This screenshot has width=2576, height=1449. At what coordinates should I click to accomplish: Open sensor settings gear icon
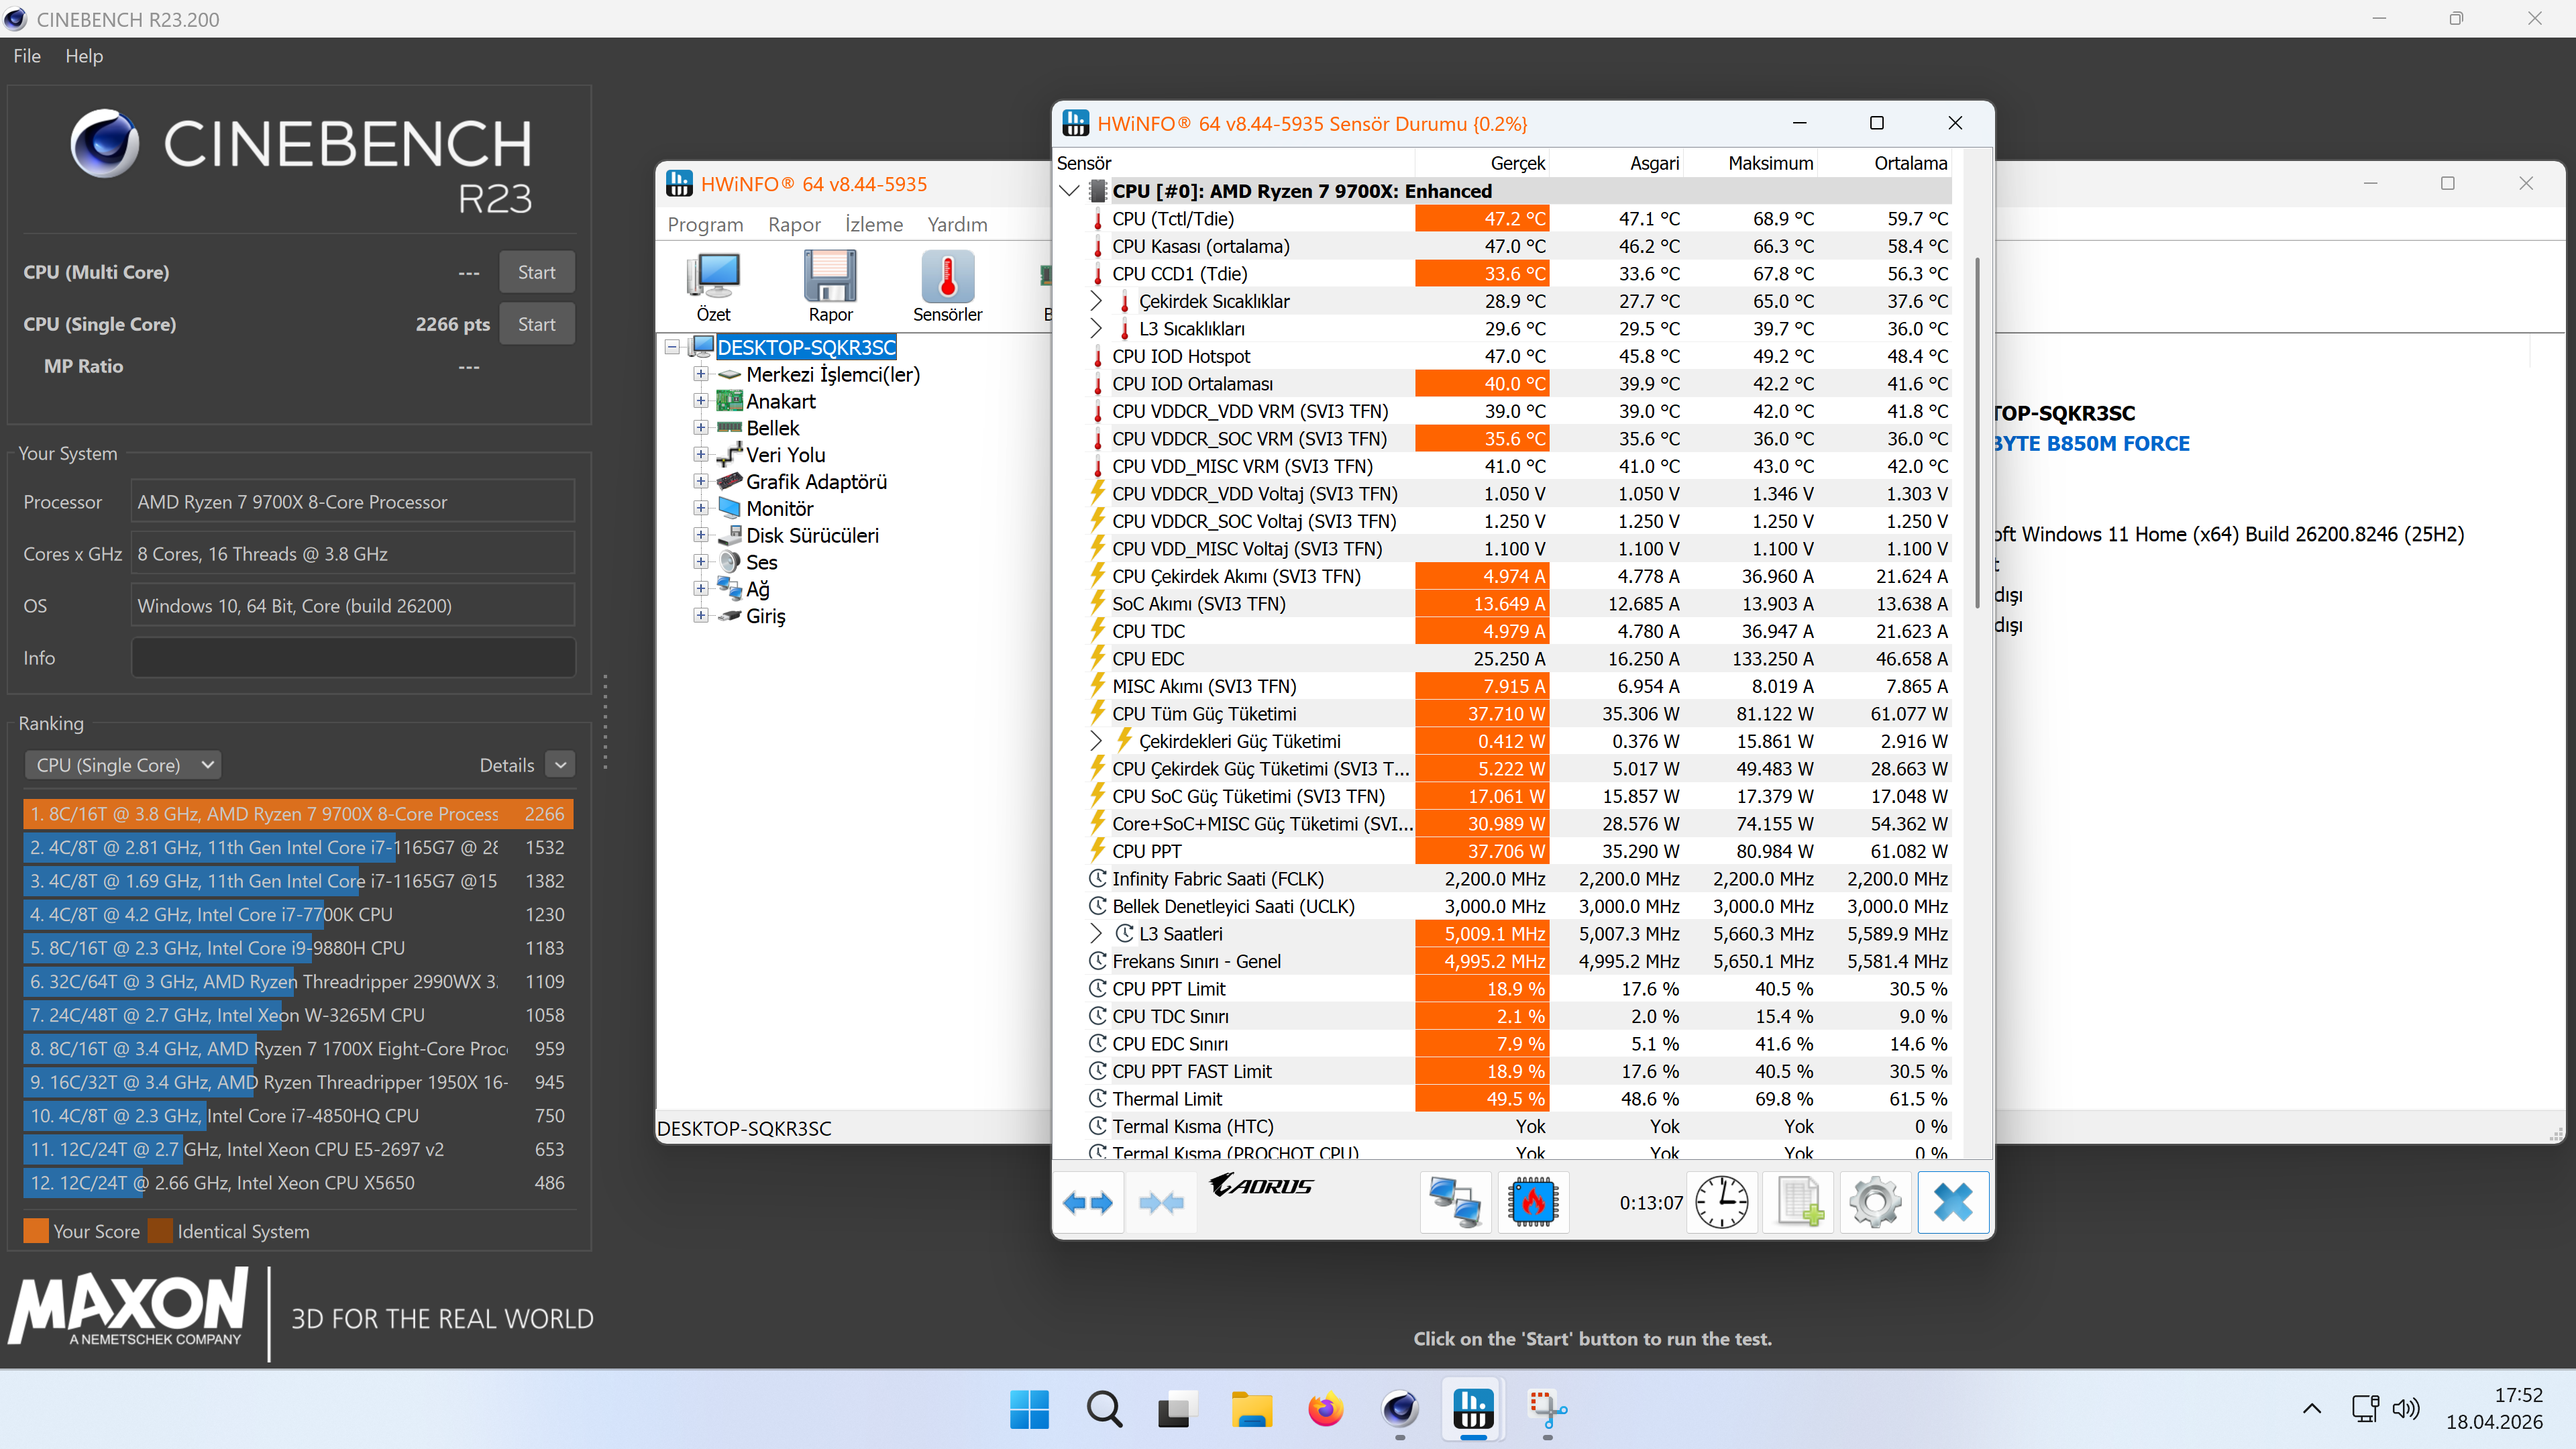(x=1875, y=1203)
